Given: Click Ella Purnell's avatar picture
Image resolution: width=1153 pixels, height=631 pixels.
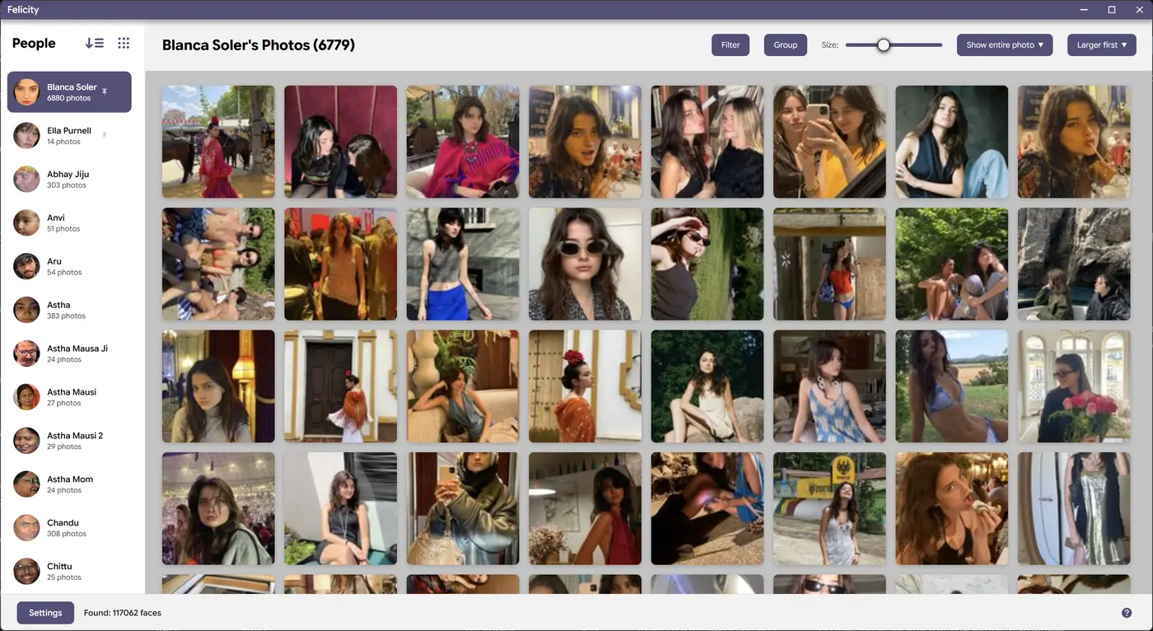Looking at the screenshot, I should (27, 136).
